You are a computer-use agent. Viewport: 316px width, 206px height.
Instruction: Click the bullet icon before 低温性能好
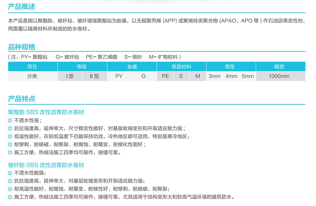point(10,136)
